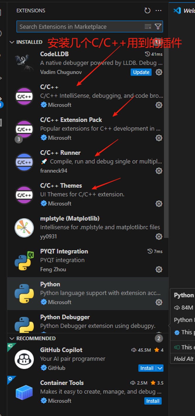
Task: Click EXTENSIONS panel header title
Action: pos(31,11)
